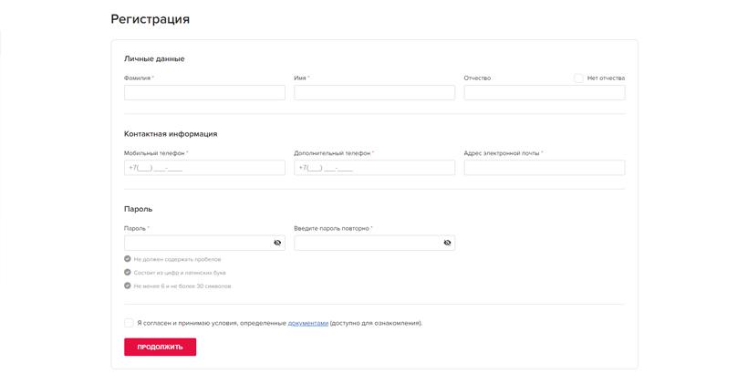Click the 'Я согласен и принимаю условия' text
748x374 pixels.
(210, 323)
